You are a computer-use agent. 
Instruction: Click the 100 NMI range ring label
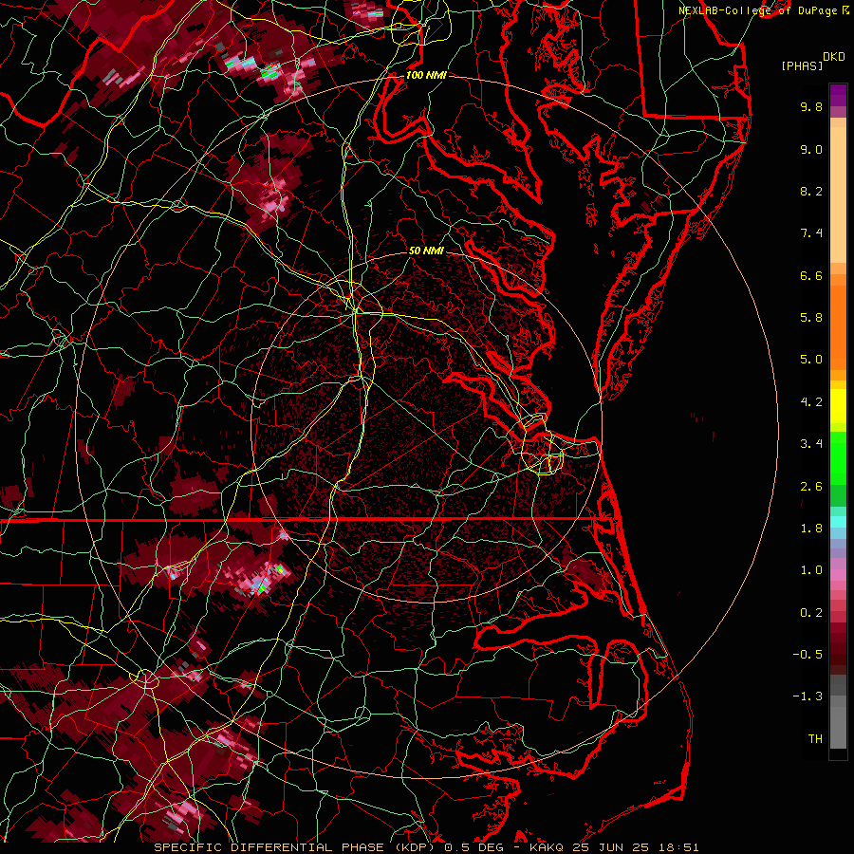click(426, 75)
